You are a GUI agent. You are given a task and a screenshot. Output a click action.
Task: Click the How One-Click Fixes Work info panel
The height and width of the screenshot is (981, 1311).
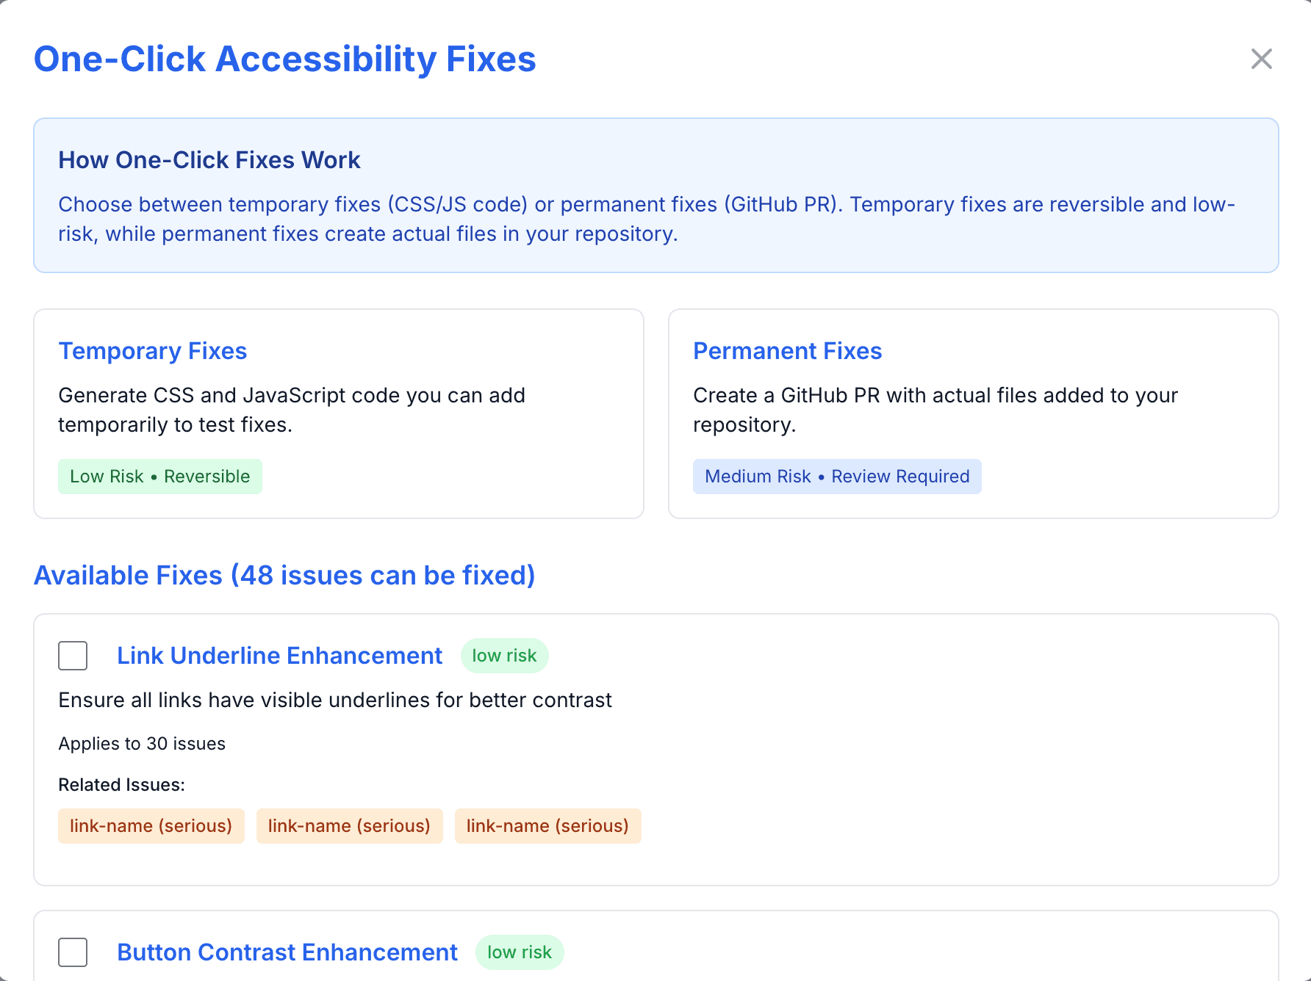655,195
